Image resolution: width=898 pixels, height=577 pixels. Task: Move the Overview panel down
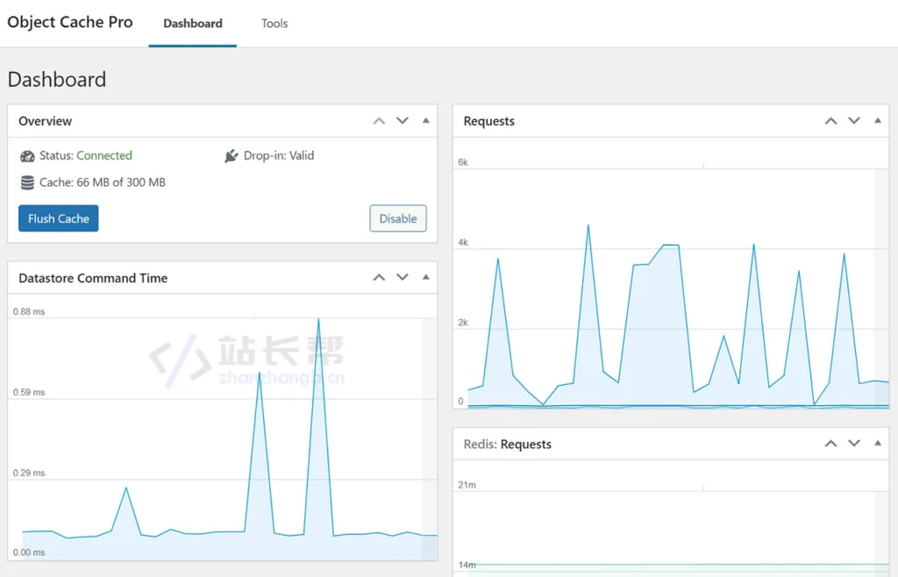coord(403,121)
